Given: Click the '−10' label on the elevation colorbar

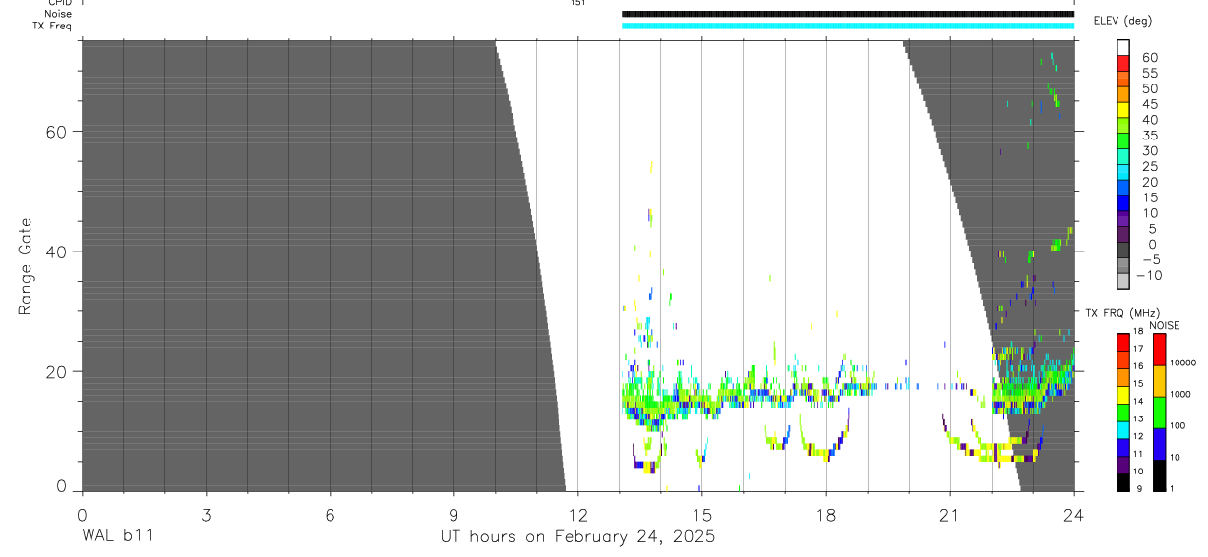Looking at the screenshot, I should 1149,275.
